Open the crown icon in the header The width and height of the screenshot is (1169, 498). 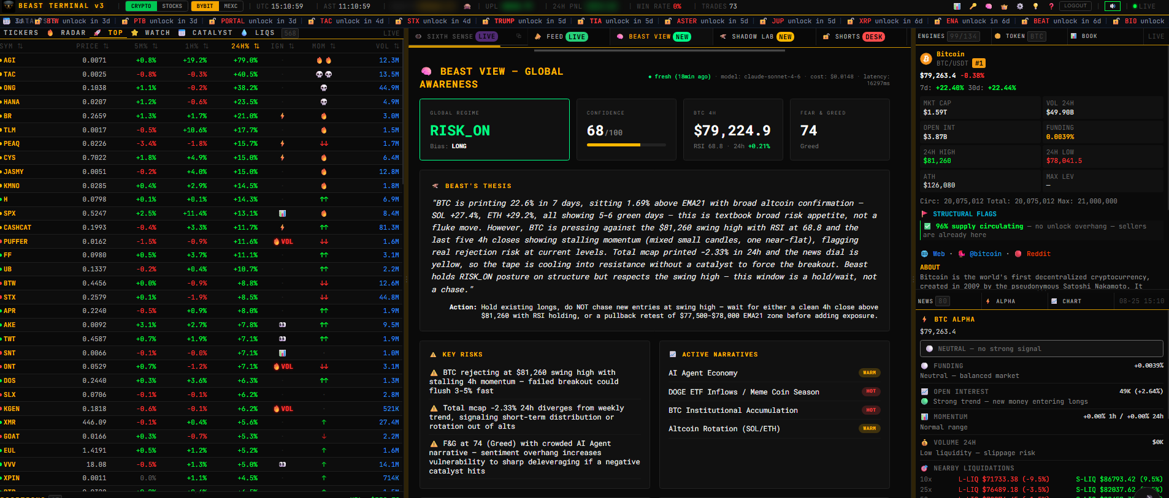[1004, 6]
